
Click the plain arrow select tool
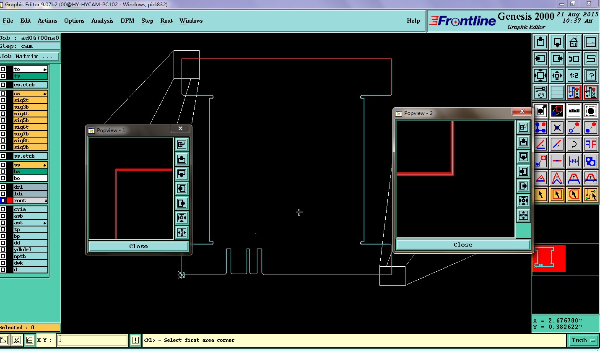tap(540, 195)
